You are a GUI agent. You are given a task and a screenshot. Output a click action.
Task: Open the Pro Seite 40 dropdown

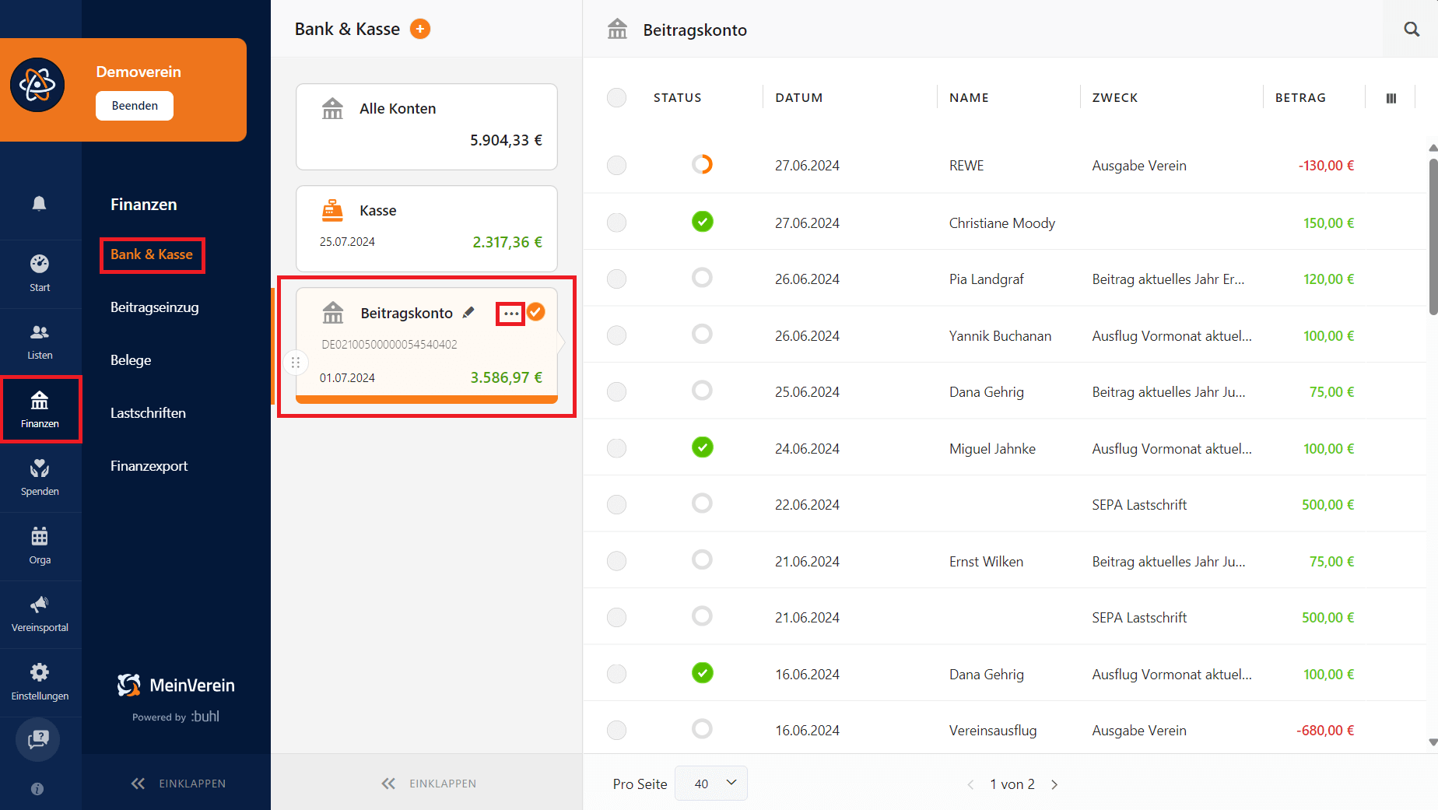pyautogui.click(x=711, y=784)
